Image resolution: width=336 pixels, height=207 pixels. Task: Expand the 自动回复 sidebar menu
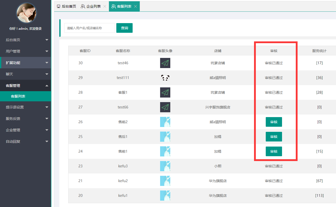point(25,141)
